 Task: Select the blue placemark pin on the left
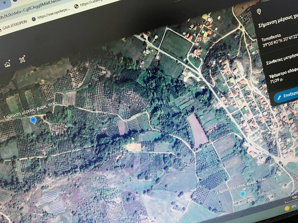point(33,120)
